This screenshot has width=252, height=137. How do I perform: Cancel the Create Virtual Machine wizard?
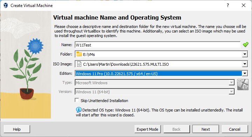point(234,129)
